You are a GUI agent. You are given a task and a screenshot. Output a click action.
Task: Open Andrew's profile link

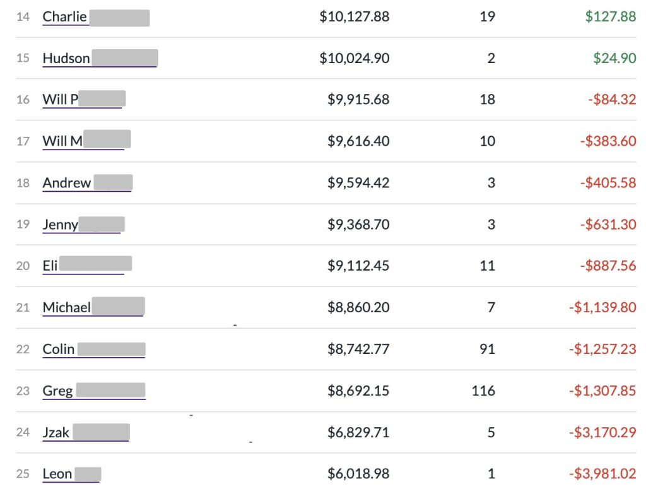tap(67, 183)
